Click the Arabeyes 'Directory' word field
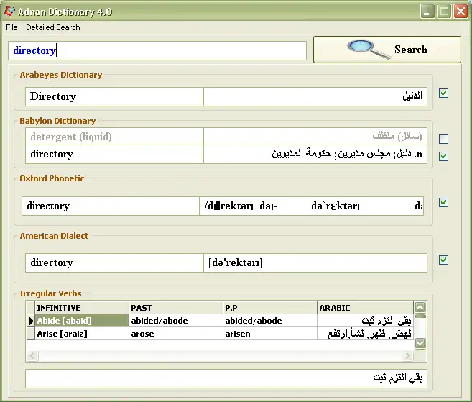472x402 pixels. click(114, 97)
